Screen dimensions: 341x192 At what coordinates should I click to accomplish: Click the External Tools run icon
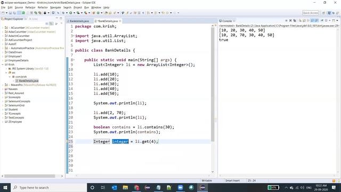click(86, 13)
